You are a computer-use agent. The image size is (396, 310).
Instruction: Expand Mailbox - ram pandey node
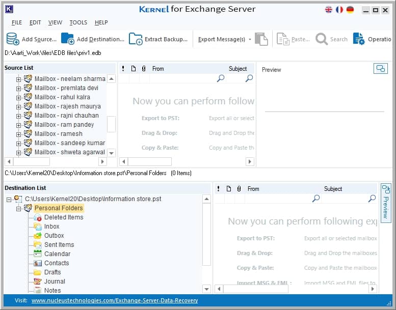click(18, 125)
